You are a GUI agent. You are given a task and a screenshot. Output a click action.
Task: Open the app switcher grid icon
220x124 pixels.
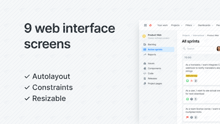[145, 25]
